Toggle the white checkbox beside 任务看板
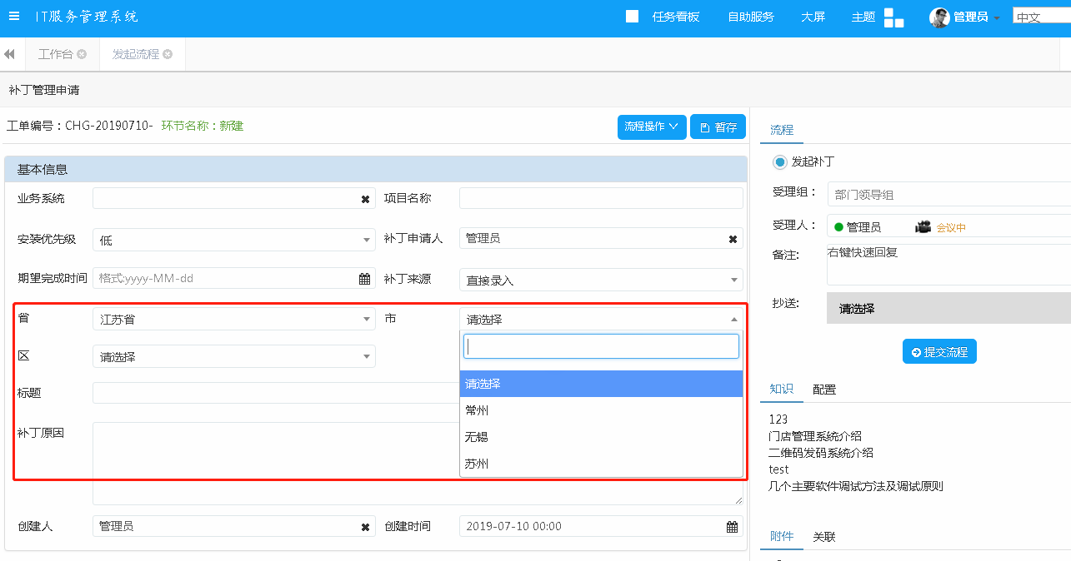The height and width of the screenshot is (561, 1071). click(632, 17)
